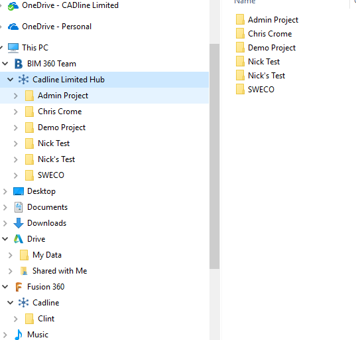
Task: Collapse the Drive node
Action: tap(5, 239)
